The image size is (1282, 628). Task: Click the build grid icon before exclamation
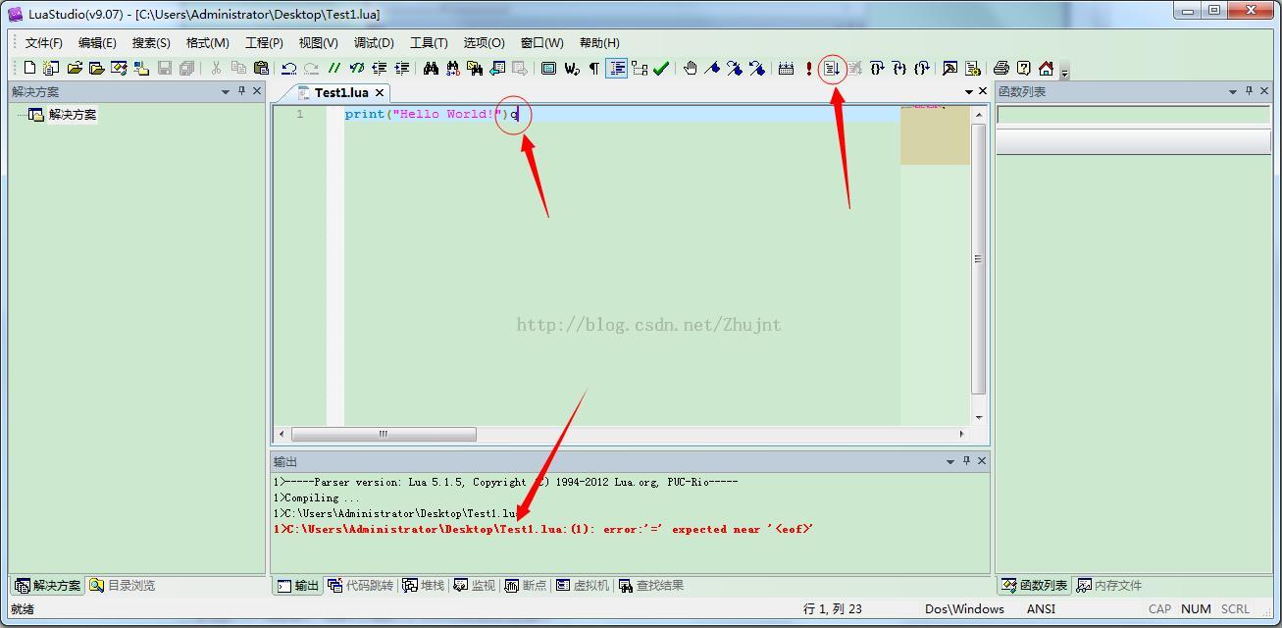[x=786, y=68]
